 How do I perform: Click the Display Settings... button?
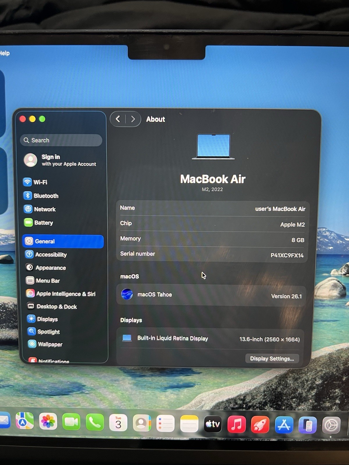click(x=272, y=359)
